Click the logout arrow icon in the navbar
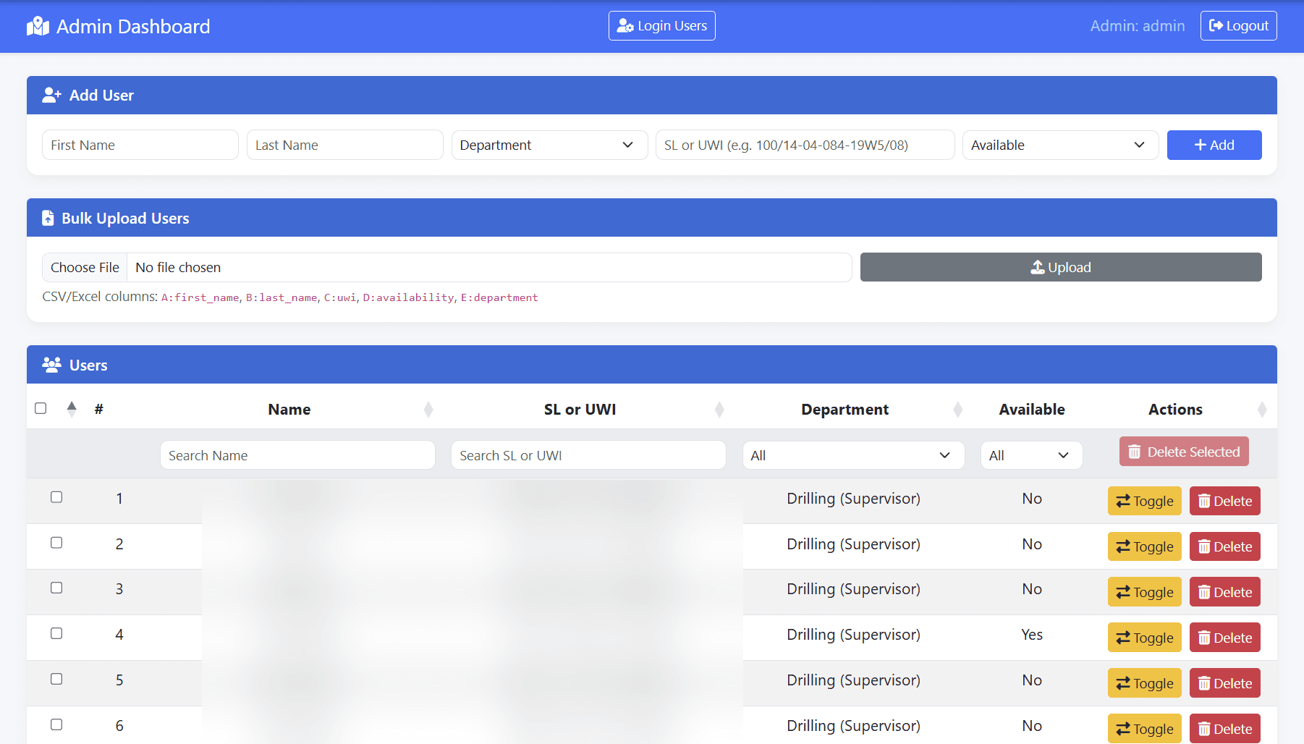 tap(1217, 25)
